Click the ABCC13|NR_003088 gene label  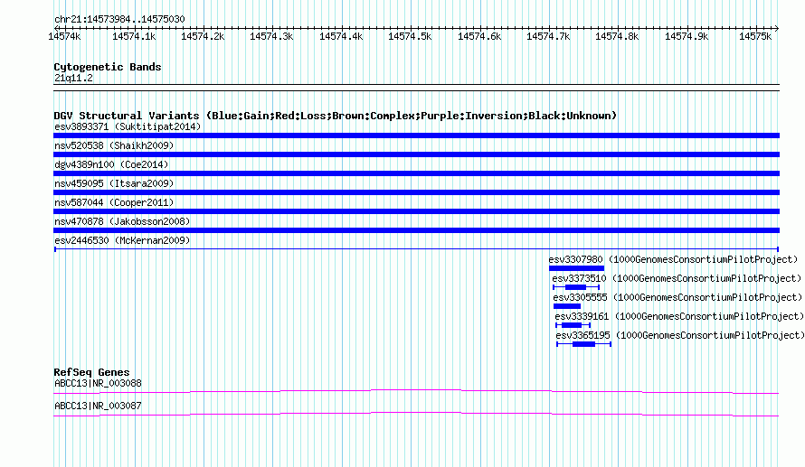98,383
